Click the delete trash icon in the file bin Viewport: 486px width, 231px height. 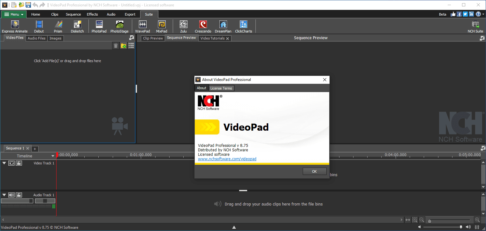pyautogui.click(x=116, y=46)
